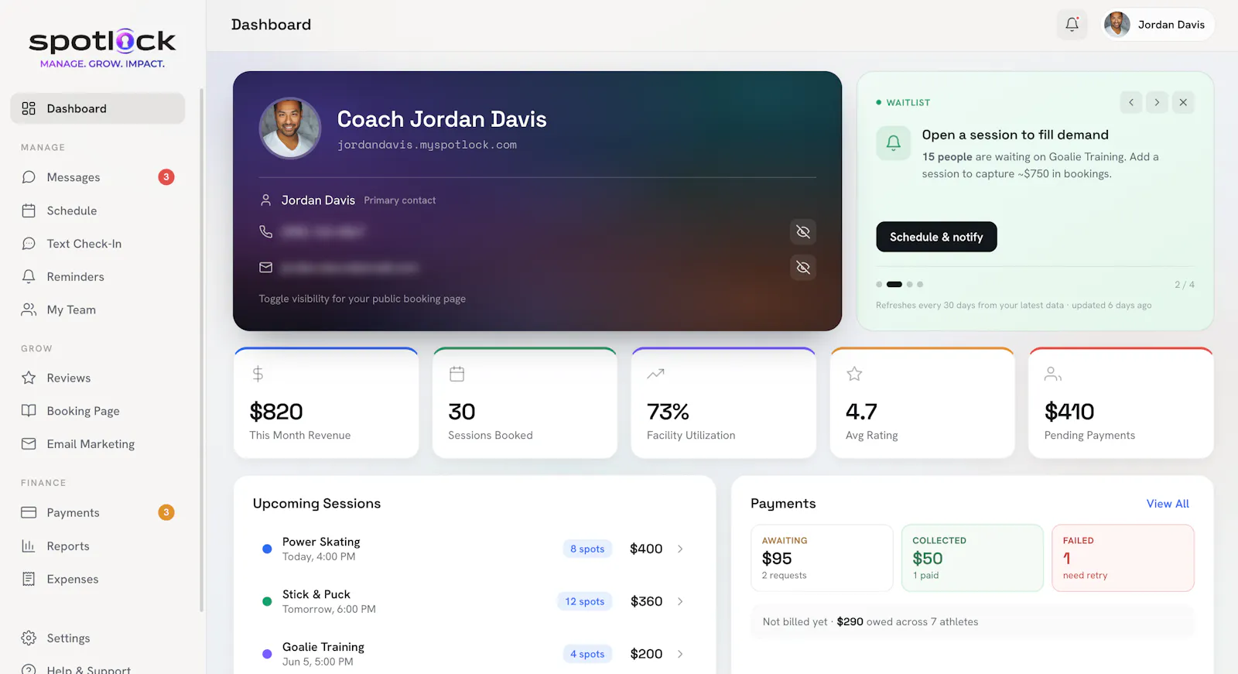Image resolution: width=1238 pixels, height=674 pixels.
Task: Click the coach profile photo
Action: coord(290,128)
